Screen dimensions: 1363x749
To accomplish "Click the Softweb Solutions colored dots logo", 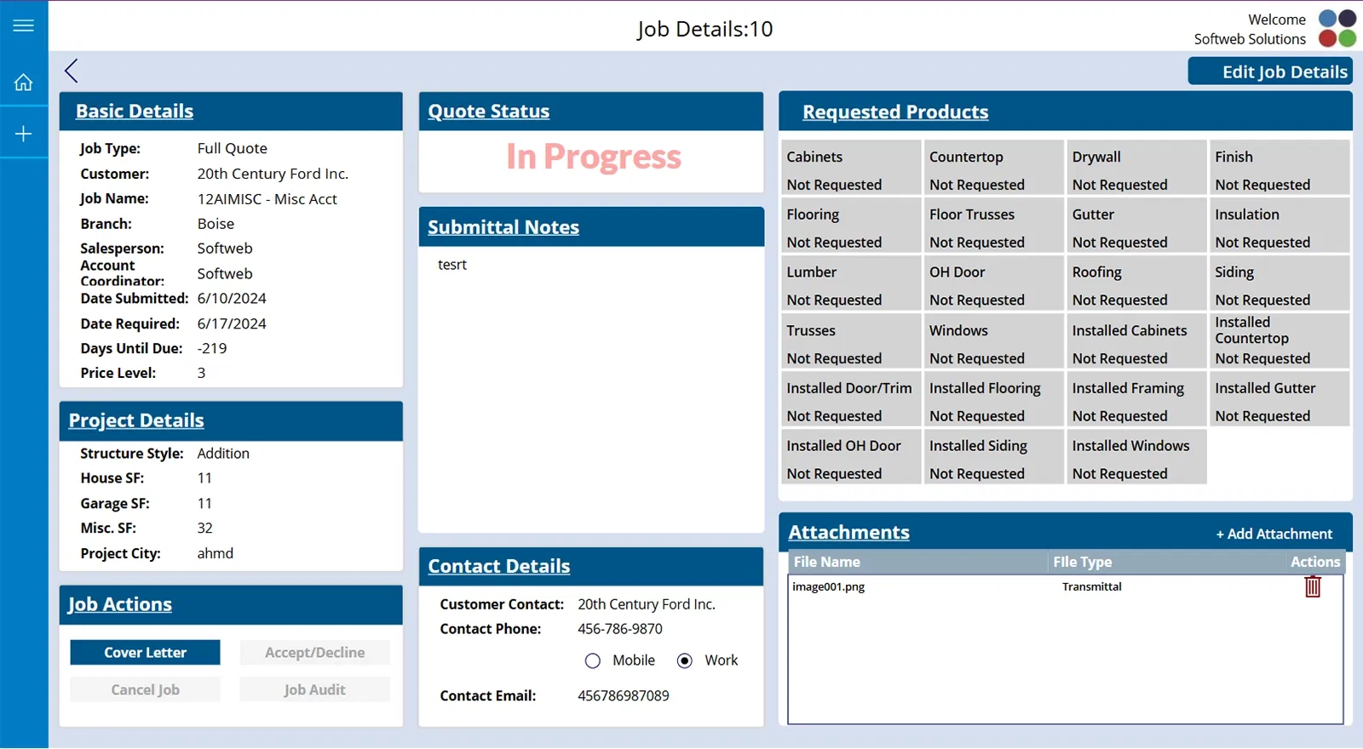I will 1337,28.
